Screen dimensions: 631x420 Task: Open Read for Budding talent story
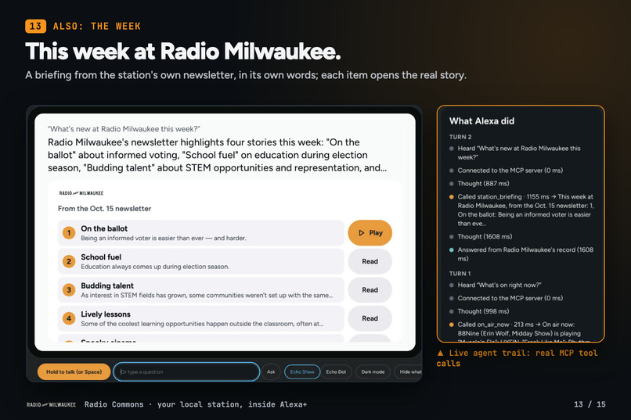(370, 290)
